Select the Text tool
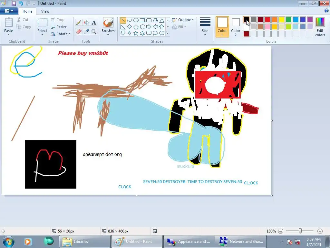Screen dimensions: 330x248 tap(94, 22)
